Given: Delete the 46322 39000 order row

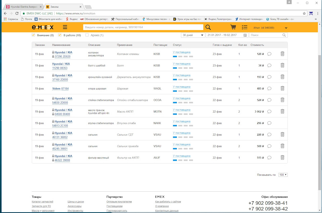Looking at the screenshot, I should coord(282,157).
